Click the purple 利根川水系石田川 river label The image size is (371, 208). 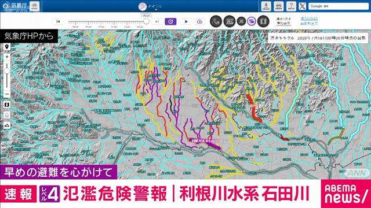tap(205, 140)
